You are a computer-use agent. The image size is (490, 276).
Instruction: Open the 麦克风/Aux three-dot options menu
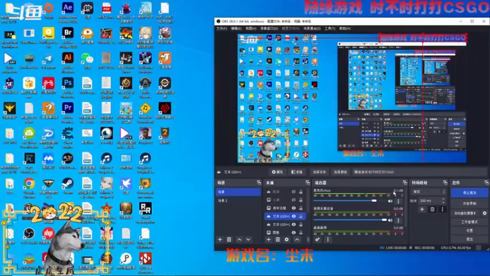point(399,201)
